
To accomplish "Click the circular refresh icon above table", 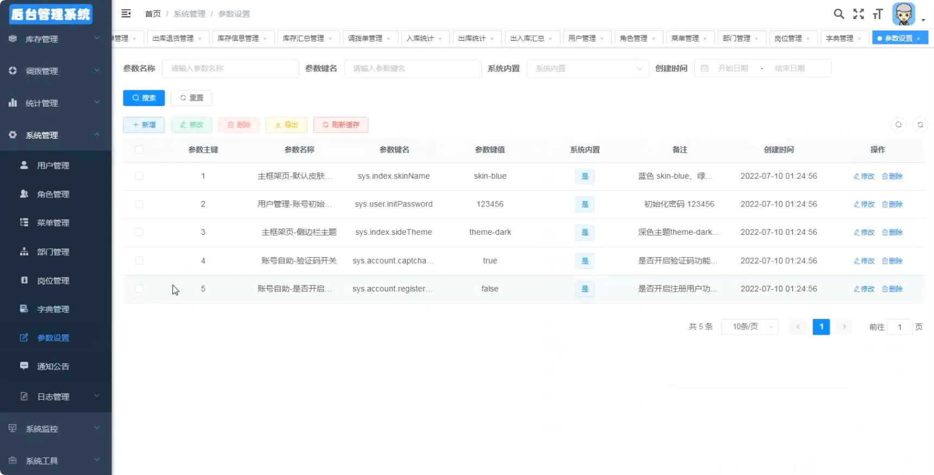I will pos(920,125).
